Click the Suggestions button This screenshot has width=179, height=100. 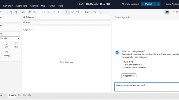coord(129,76)
